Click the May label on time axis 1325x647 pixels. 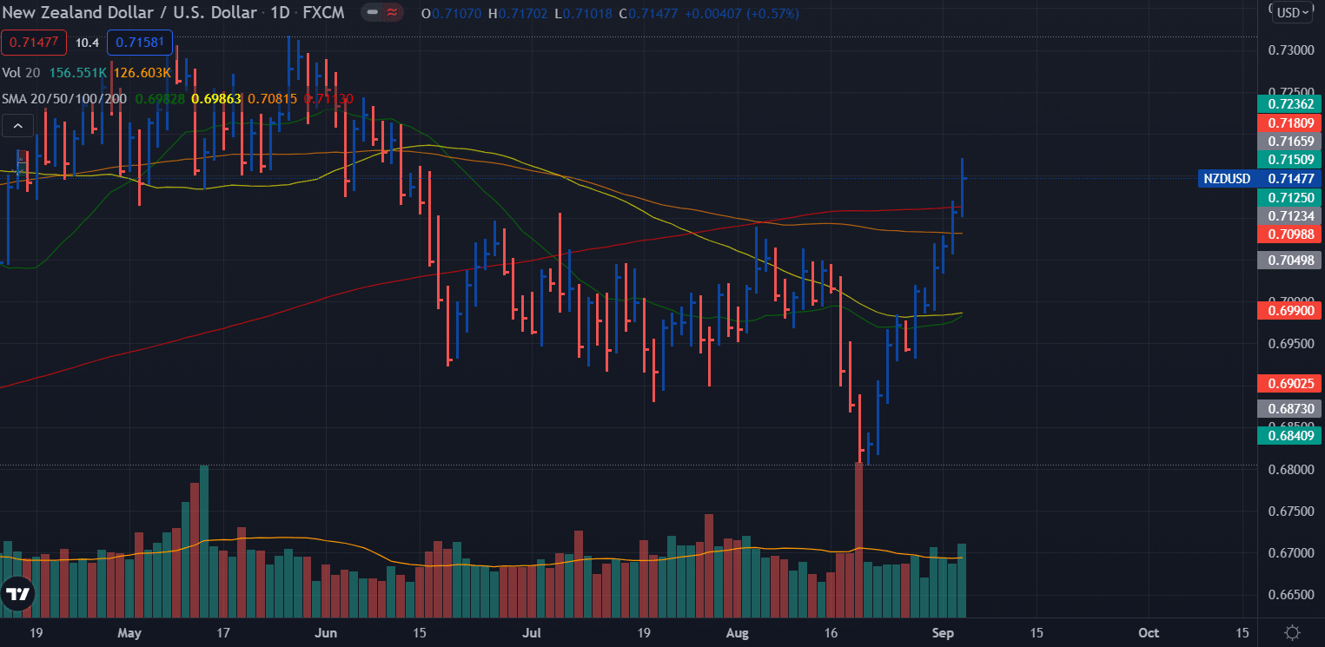[x=130, y=632]
